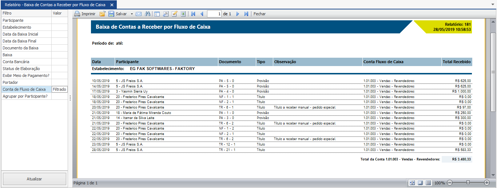Click the open folder icon in toolbar
The height and width of the screenshot is (188, 497).
pos(103,14)
